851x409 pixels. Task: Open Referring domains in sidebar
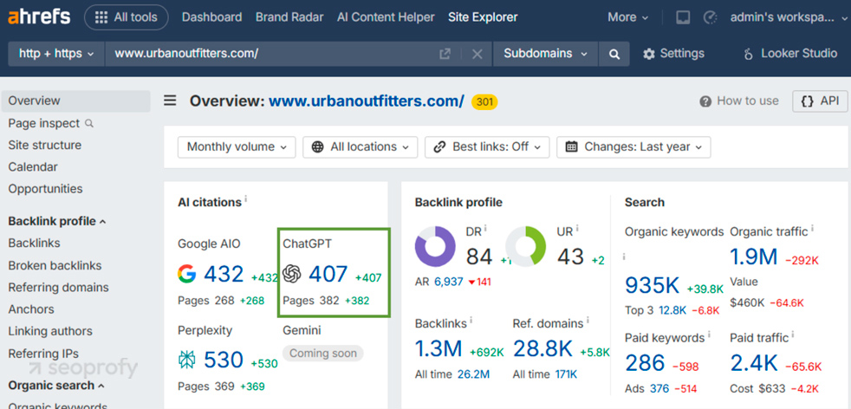tap(58, 288)
